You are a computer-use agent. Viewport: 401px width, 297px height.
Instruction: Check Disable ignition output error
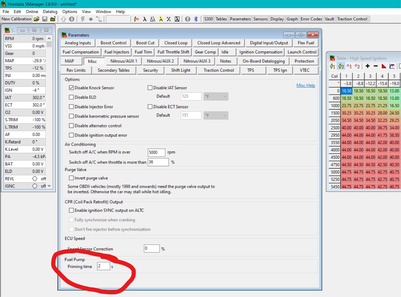pos(71,135)
